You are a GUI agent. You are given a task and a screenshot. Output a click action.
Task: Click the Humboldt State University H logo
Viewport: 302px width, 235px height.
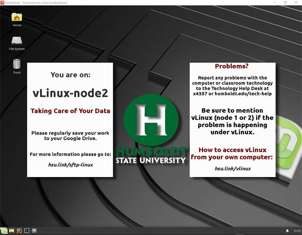tap(151, 120)
